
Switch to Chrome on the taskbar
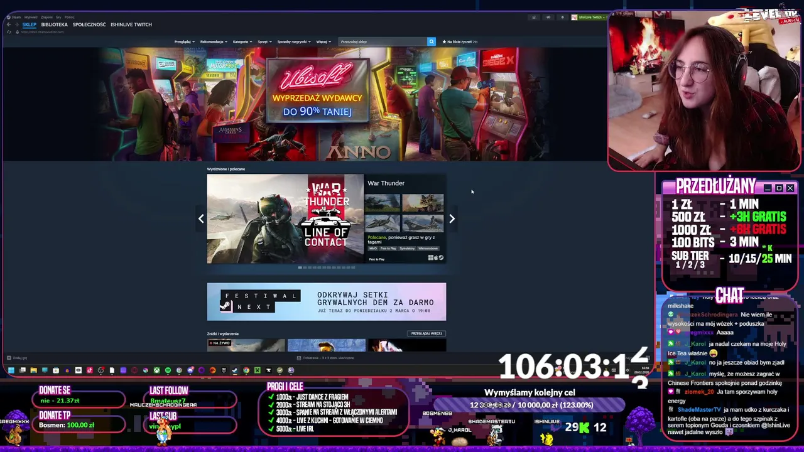[246, 370]
